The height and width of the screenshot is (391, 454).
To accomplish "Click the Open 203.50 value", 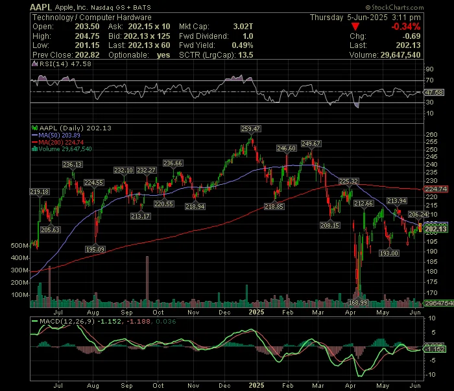I will click(87, 27).
